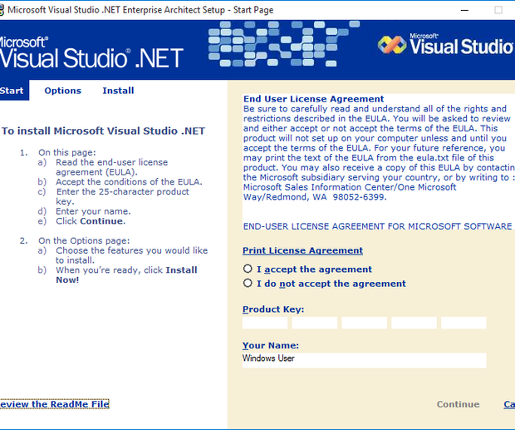Open the Install tab
The height and width of the screenshot is (430, 515).
[x=118, y=91]
